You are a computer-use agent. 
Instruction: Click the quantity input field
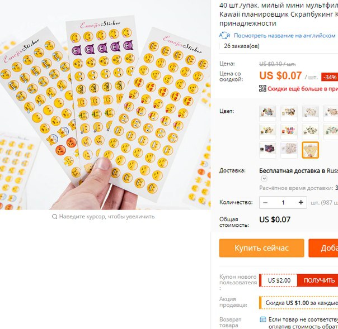coord(283,202)
